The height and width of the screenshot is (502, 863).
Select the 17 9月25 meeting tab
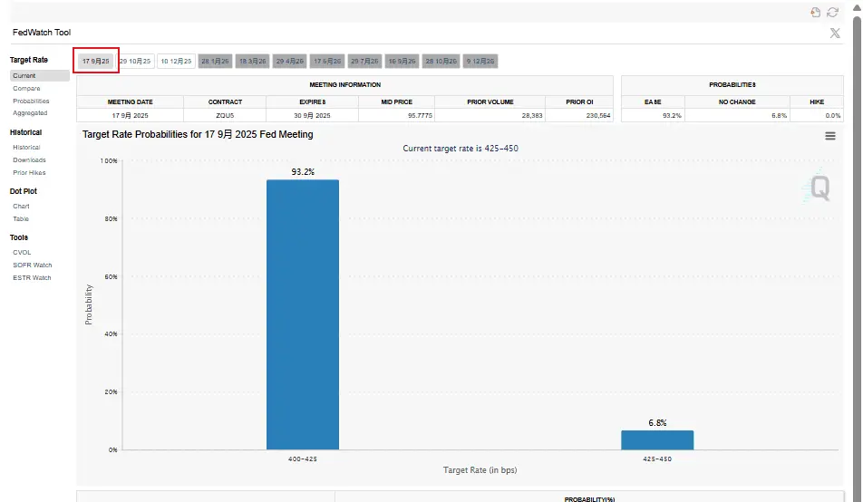pos(96,61)
